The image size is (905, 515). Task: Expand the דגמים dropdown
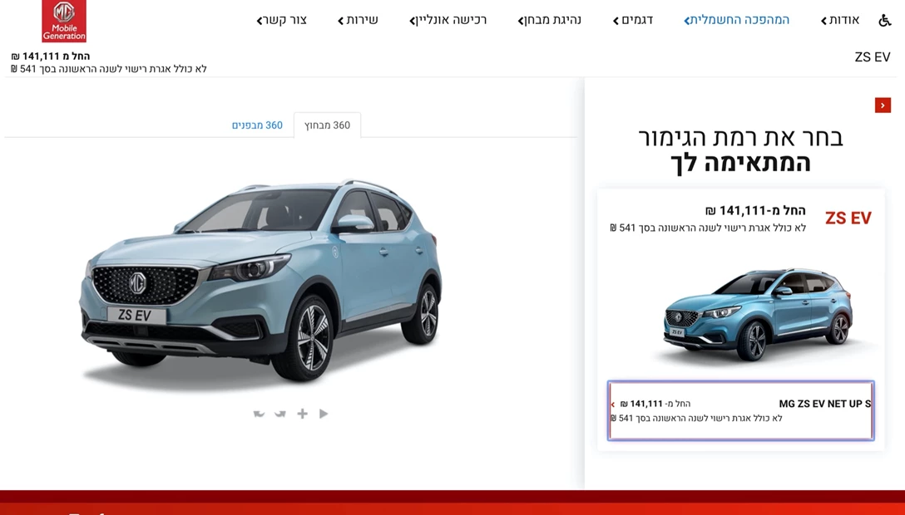click(633, 20)
